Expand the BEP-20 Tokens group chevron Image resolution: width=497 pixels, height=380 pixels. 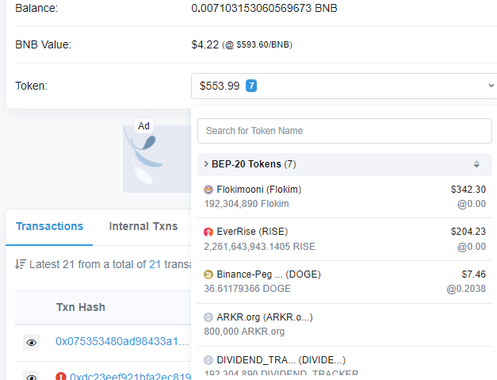point(206,164)
